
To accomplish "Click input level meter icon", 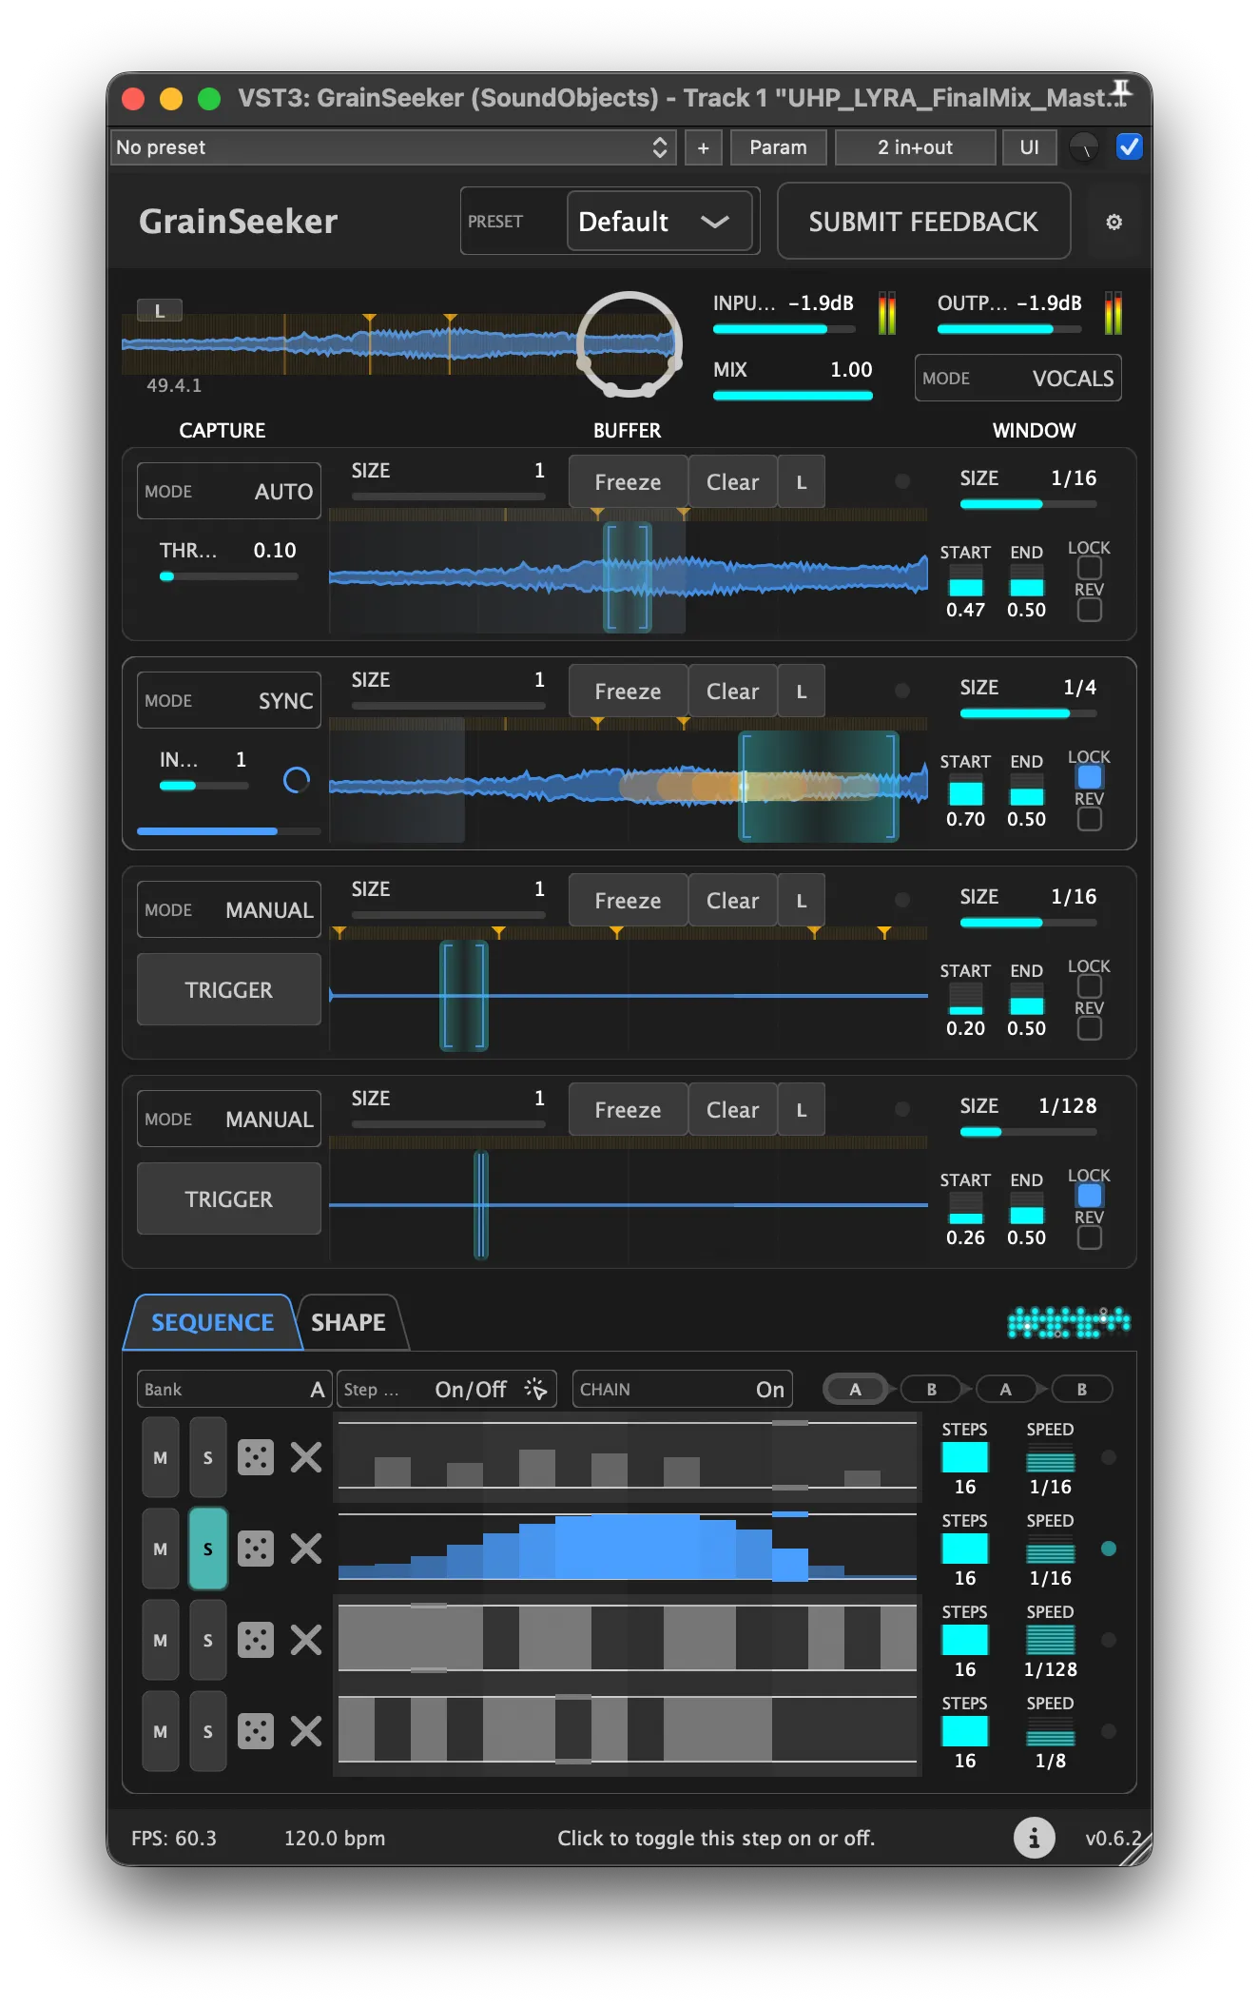I will coord(887,312).
